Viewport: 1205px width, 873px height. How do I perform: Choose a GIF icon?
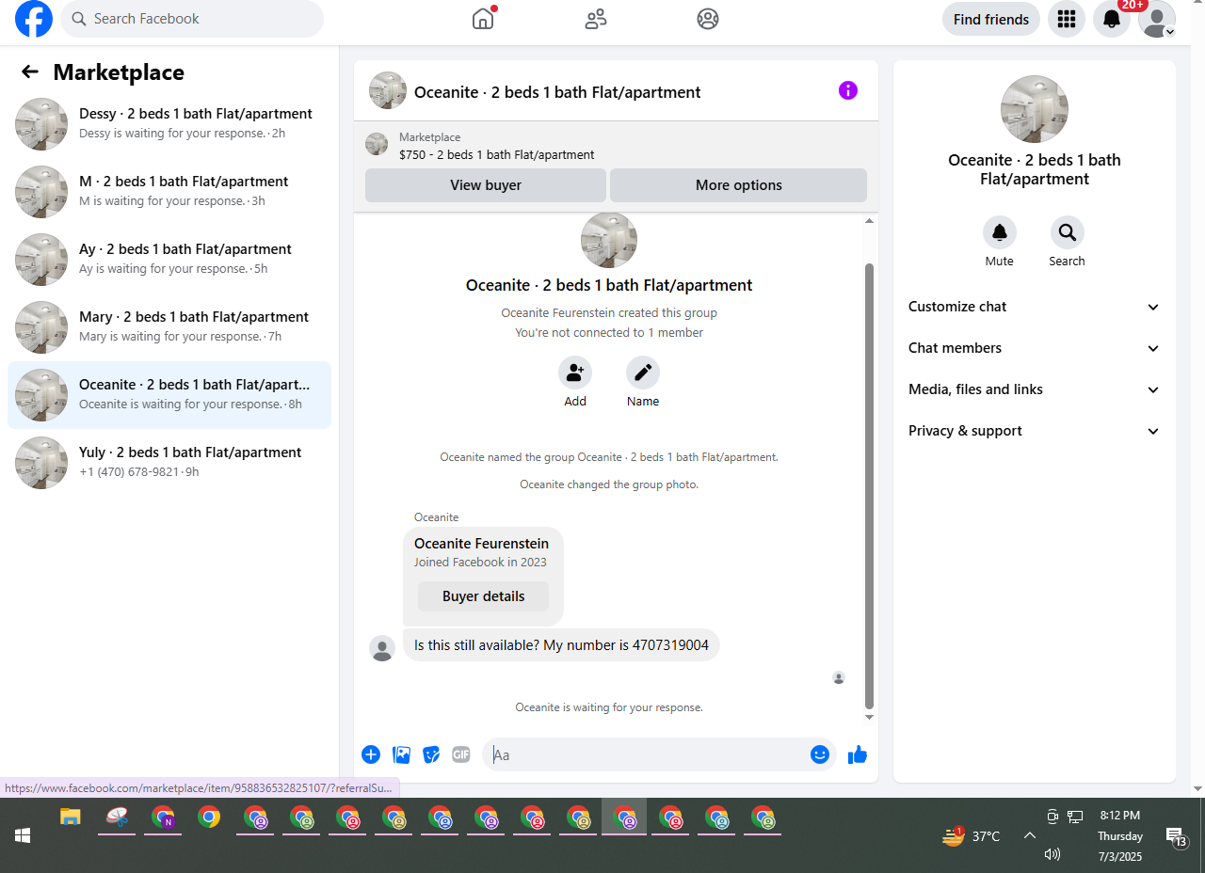point(460,754)
